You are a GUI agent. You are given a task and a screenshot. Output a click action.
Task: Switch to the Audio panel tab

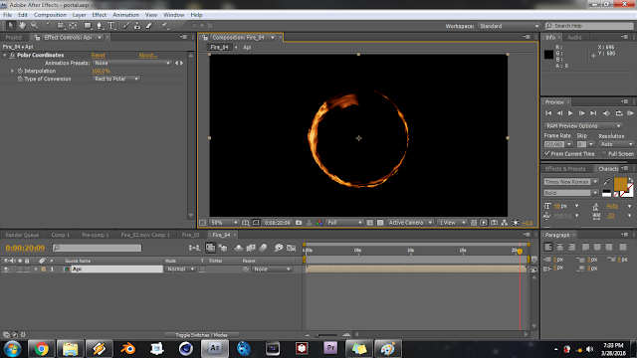574,38
